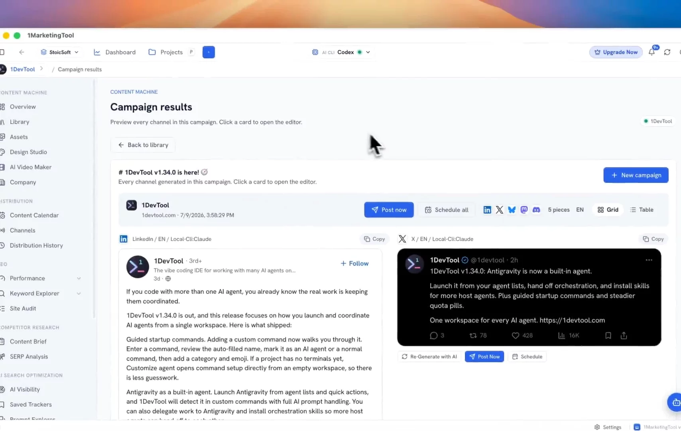Click the New campaign button
681x431 pixels.
pyautogui.click(x=636, y=175)
